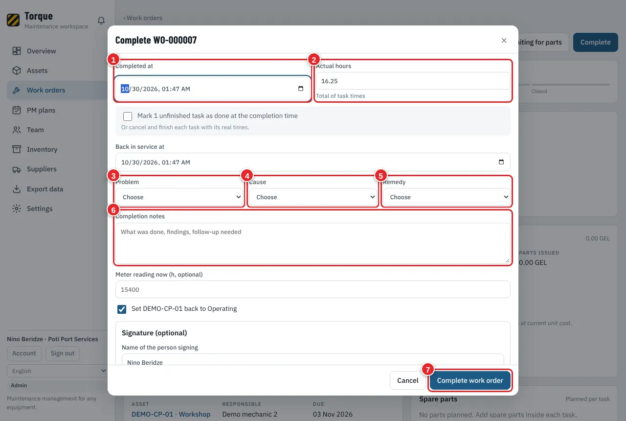Click the Completed at date field
626x421 pixels.
213,89
